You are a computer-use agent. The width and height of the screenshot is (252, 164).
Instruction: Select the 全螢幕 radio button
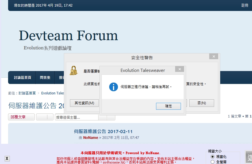[212, 162]
